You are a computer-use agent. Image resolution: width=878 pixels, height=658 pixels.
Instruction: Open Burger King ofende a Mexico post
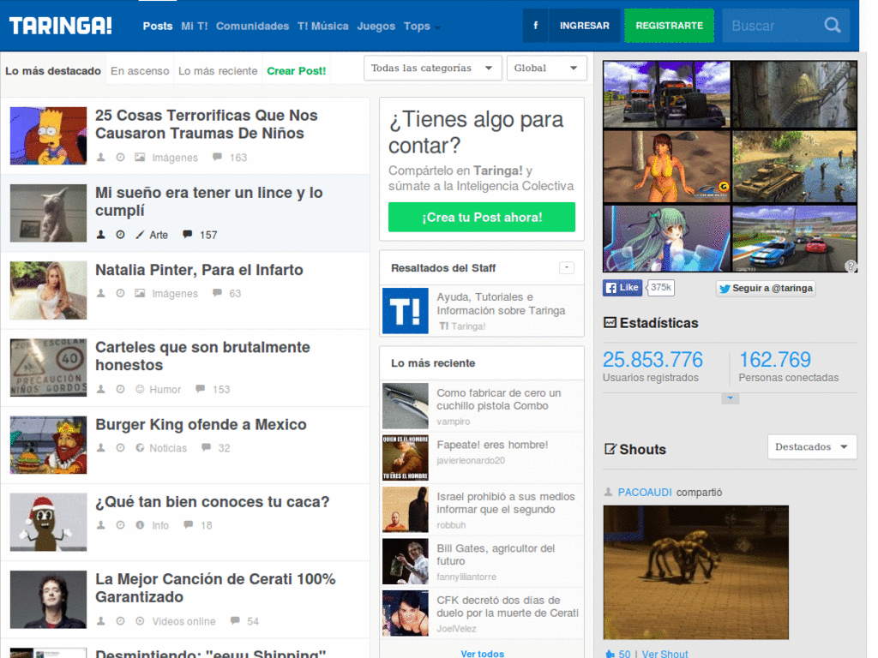point(201,424)
